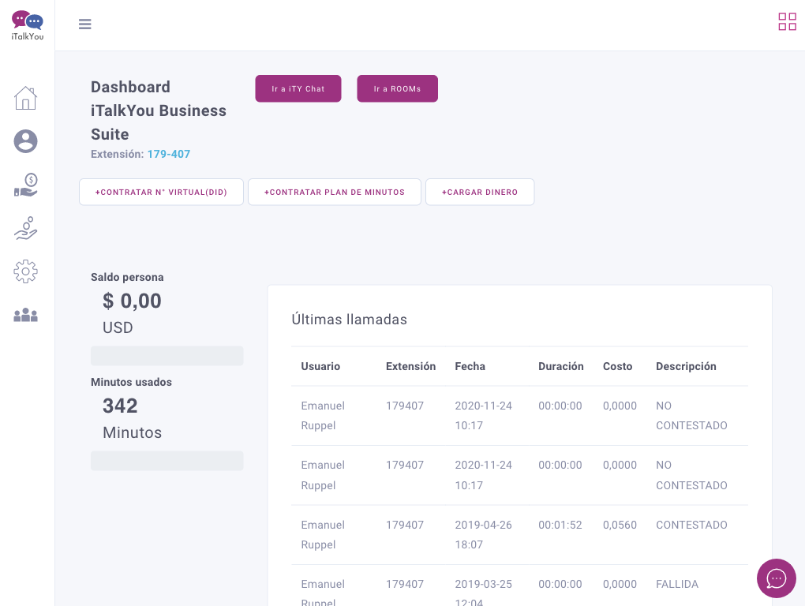Click the extension number 179-407
805x606 pixels.
tap(169, 154)
